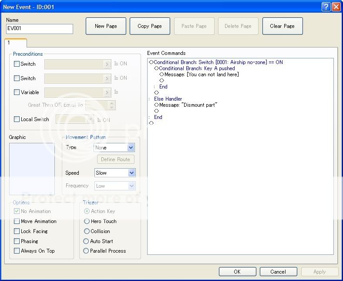Enable the first Switch precondition checkbox

click(17, 64)
